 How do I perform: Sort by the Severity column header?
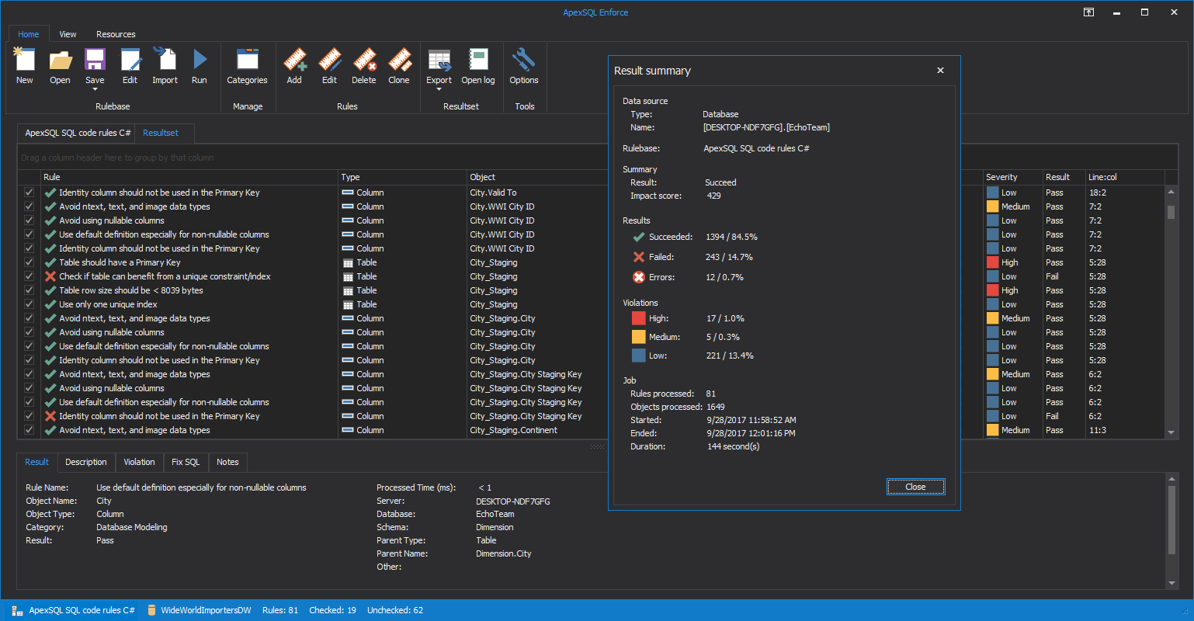tap(1012, 177)
